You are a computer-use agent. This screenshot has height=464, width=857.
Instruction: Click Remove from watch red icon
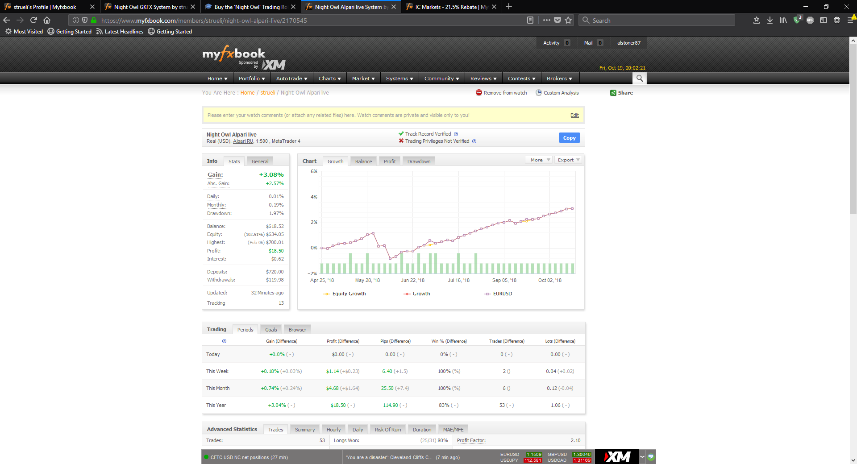479,92
